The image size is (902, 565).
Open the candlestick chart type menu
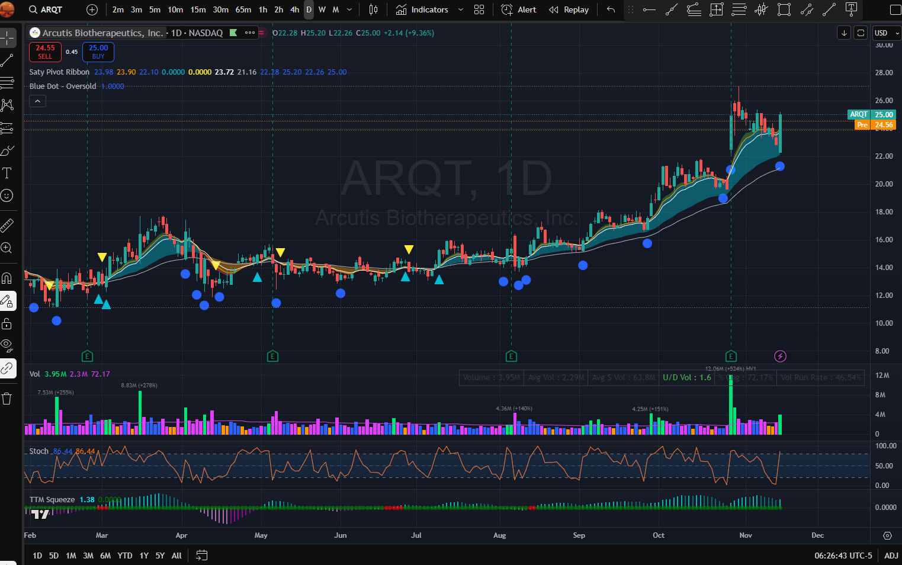click(373, 9)
